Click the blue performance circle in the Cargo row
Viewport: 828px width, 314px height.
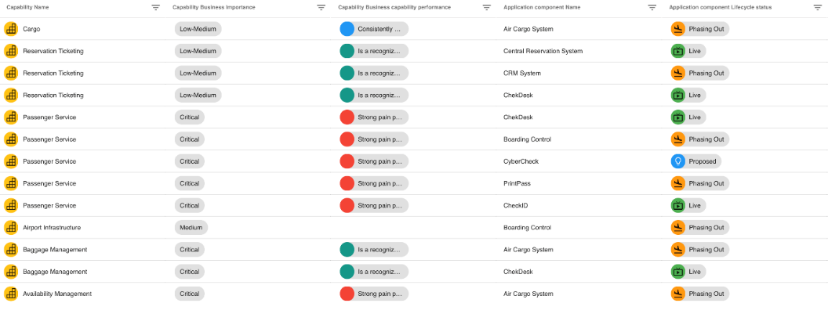tap(347, 29)
